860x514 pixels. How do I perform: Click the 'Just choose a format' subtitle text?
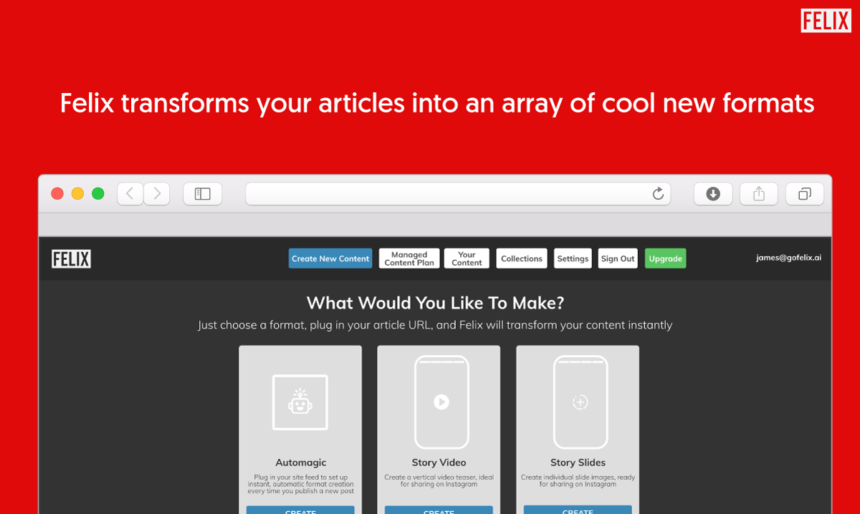436,325
